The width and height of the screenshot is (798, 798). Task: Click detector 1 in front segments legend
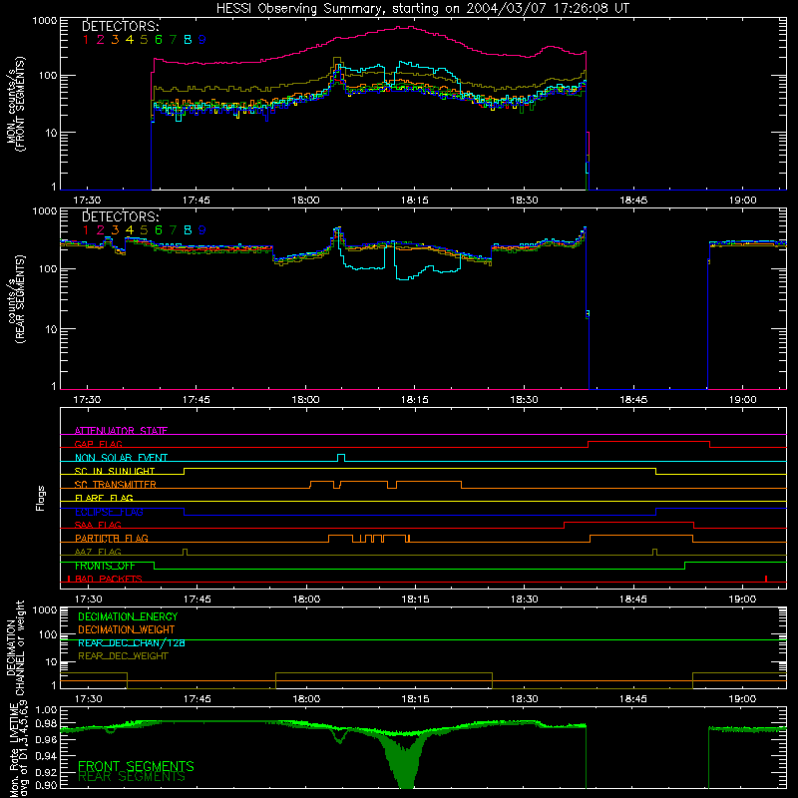[x=86, y=40]
